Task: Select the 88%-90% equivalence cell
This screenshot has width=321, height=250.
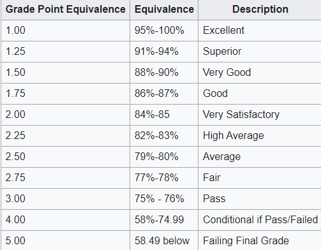Action: coord(164,73)
